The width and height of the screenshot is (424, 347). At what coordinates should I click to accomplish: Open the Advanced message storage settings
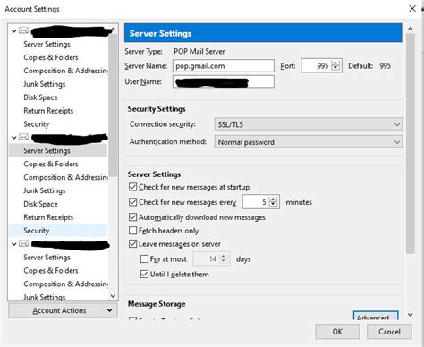(376, 316)
